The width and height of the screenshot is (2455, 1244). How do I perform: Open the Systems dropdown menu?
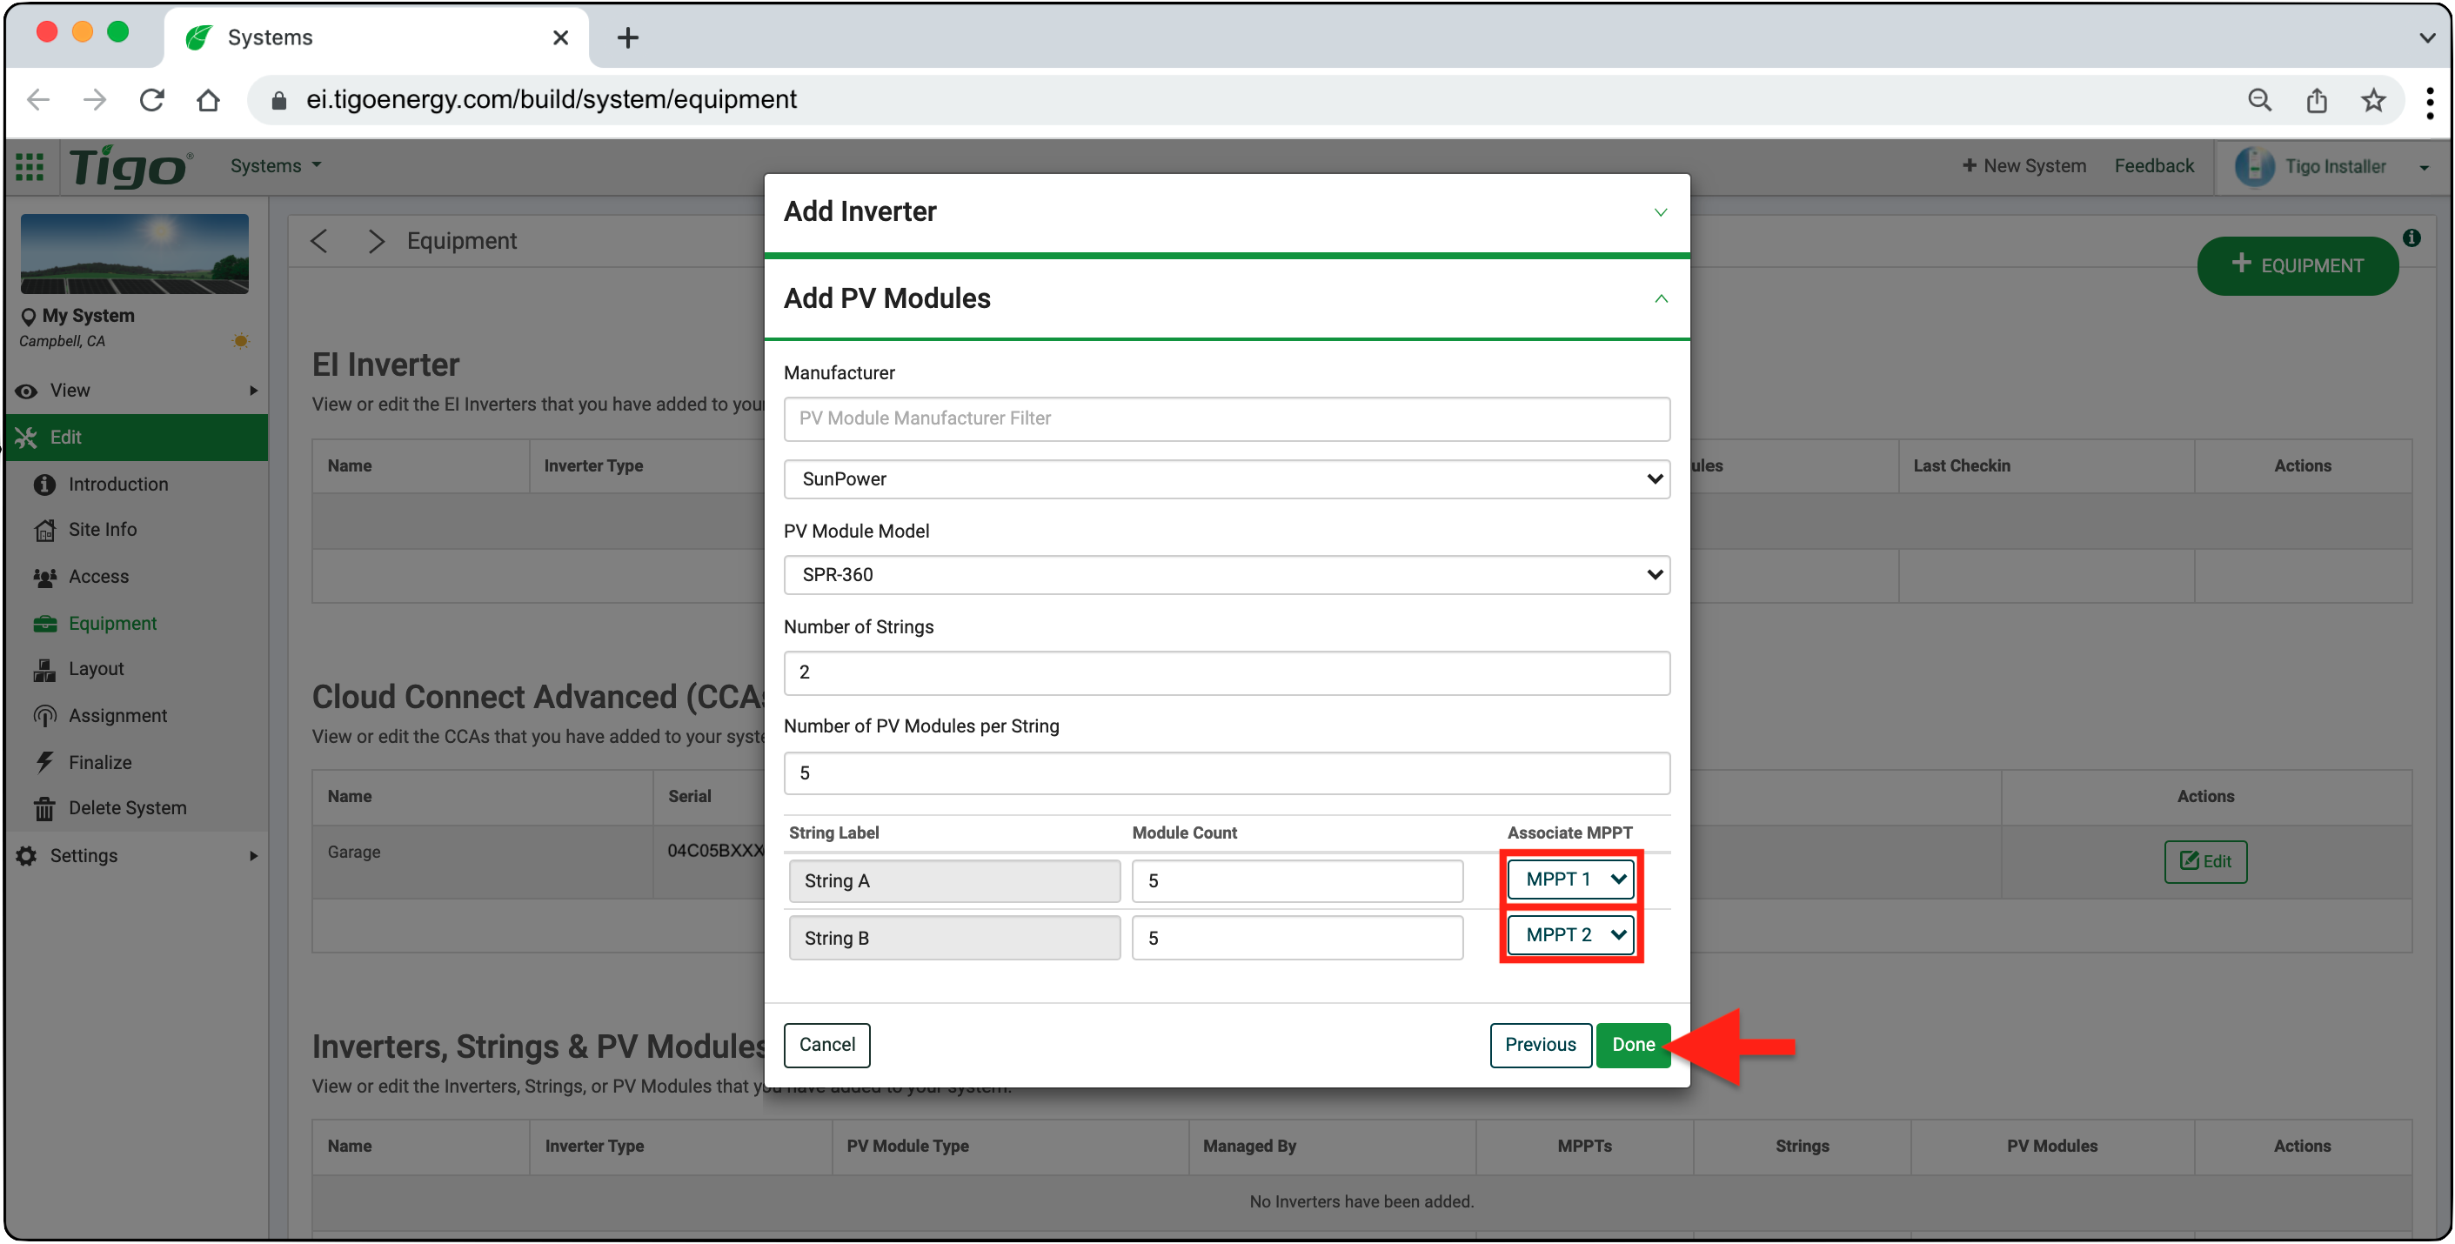[x=276, y=166]
